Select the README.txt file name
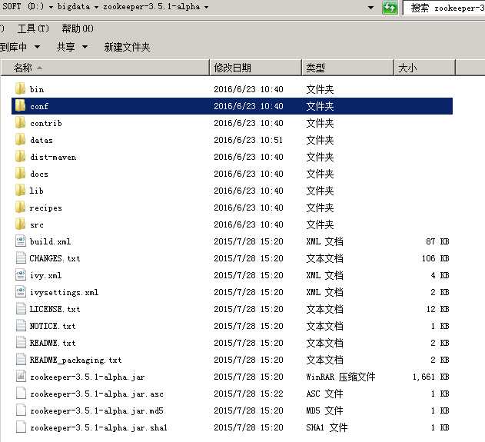Viewport: 485px width, 442px height. [x=52, y=343]
